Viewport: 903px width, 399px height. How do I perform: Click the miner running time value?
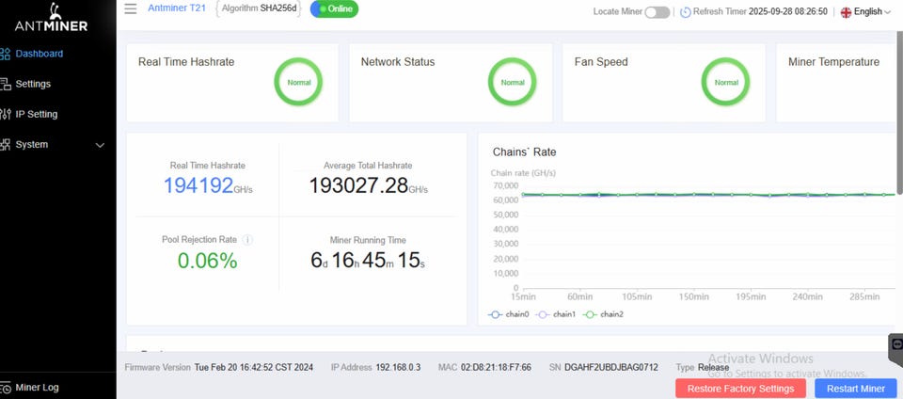click(368, 261)
